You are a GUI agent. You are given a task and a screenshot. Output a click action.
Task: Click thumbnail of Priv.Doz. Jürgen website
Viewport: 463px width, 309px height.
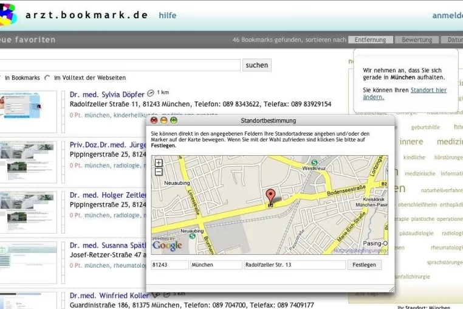pyautogui.click(x=29, y=162)
